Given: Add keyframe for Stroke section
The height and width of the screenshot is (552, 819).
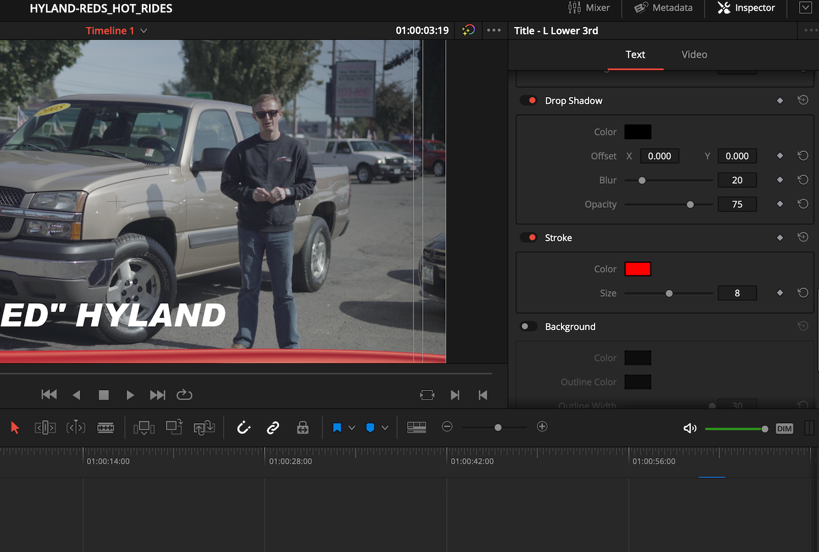Looking at the screenshot, I should tap(780, 238).
